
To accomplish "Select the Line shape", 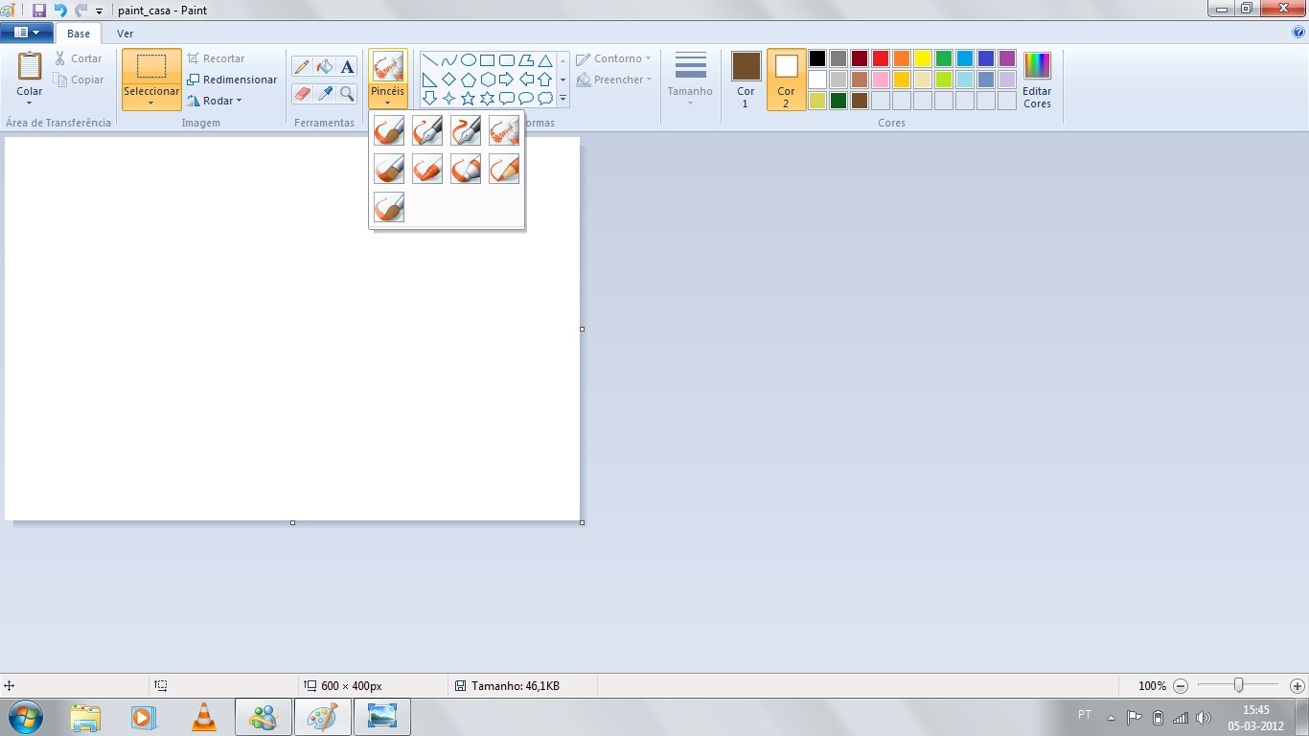I will pyautogui.click(x=431, y=58).
